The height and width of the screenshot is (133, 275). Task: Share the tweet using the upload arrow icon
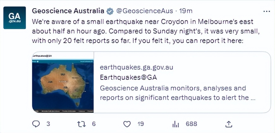click(229, 124)
